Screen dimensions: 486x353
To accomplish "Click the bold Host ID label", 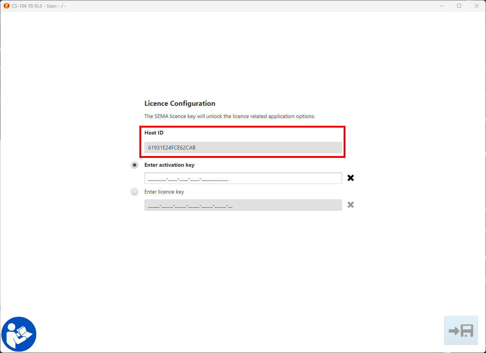I will (154, 133).
